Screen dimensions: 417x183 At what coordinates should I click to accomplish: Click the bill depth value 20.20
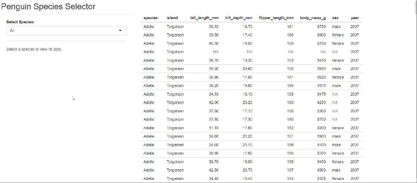point(247,103)
